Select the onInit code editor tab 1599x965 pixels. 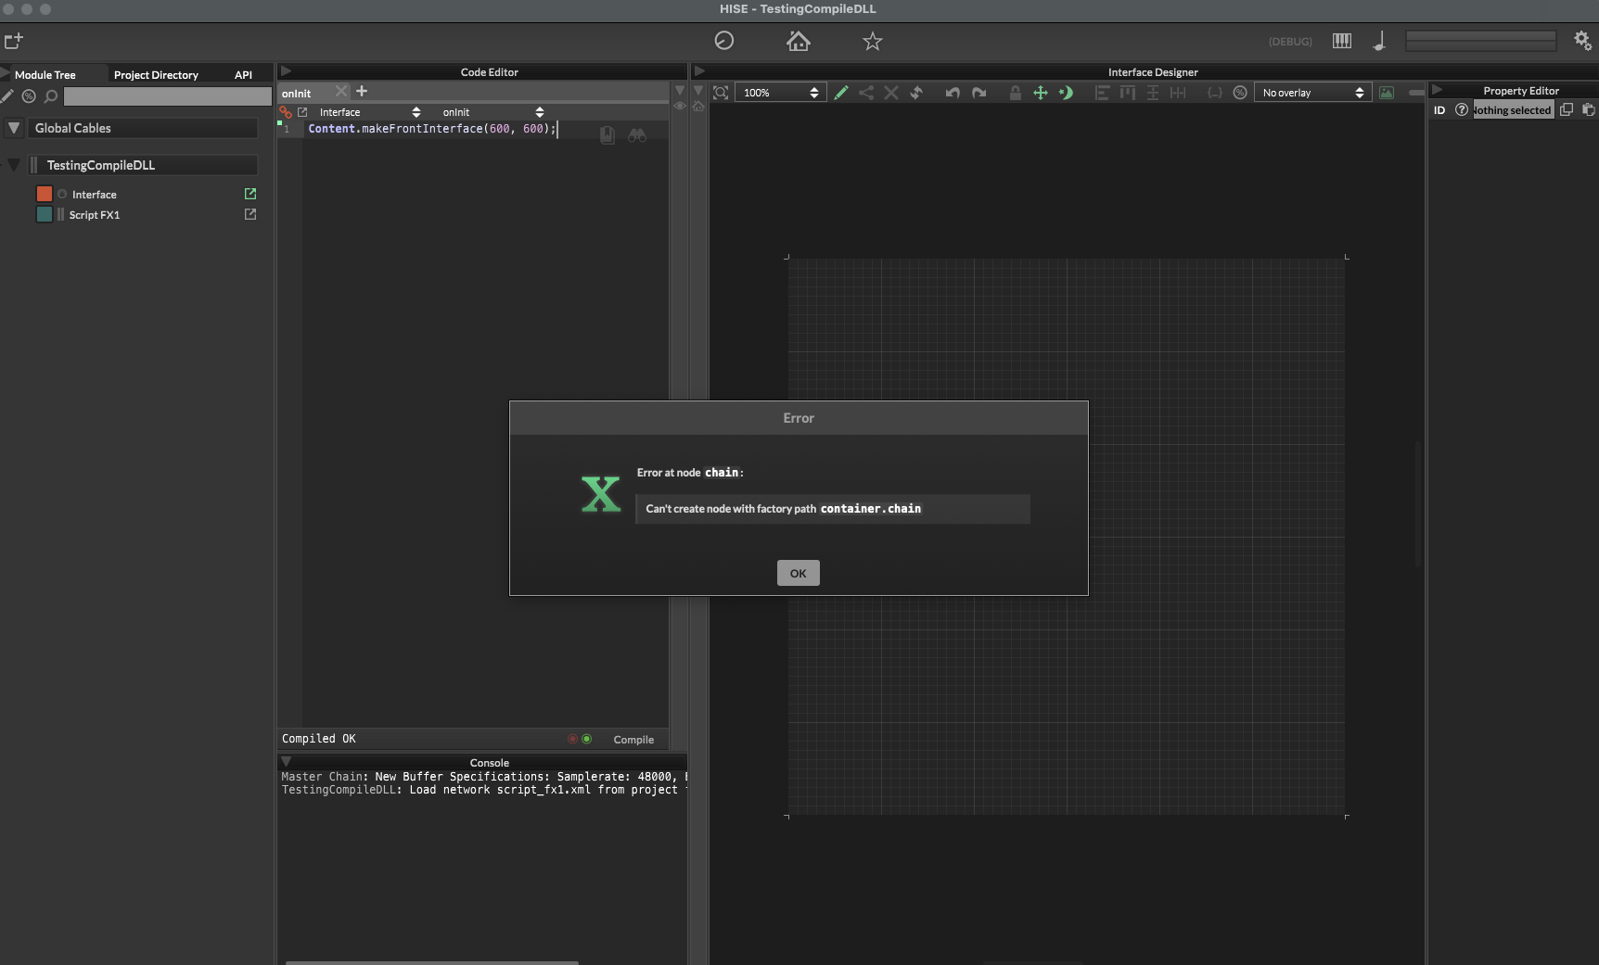tap(297, 94)
